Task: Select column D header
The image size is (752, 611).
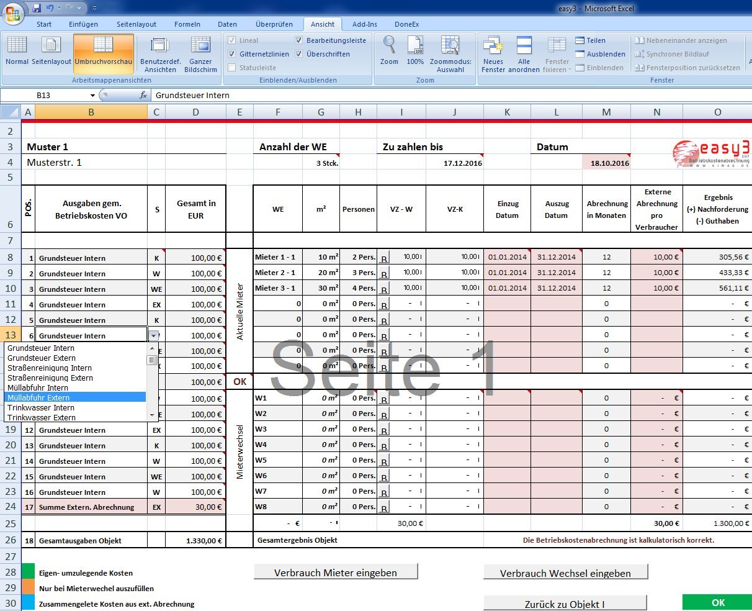Action: coord(196,112)
